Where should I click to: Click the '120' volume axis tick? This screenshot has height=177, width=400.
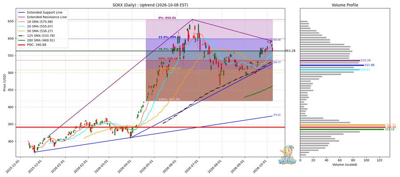[380, 160]
